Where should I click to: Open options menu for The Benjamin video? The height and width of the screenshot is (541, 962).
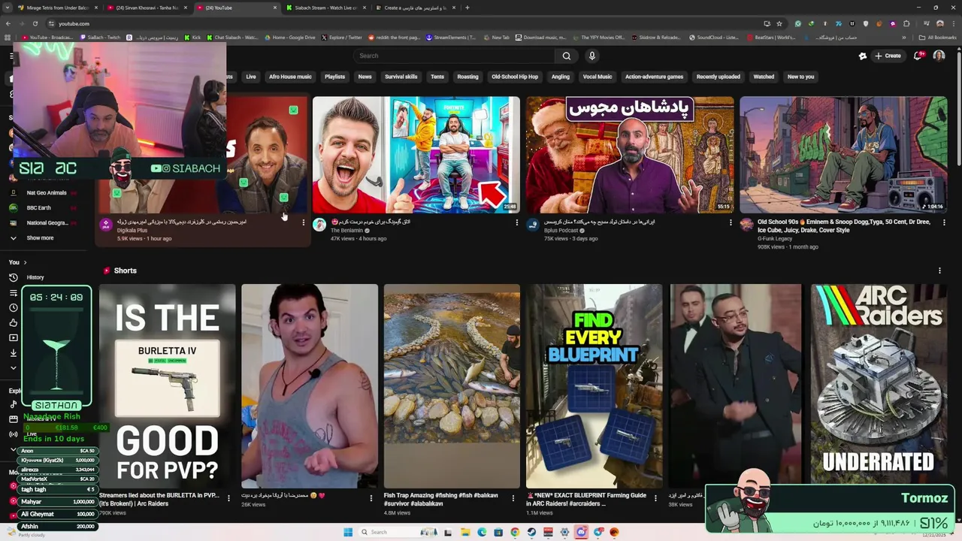(516, 222)
